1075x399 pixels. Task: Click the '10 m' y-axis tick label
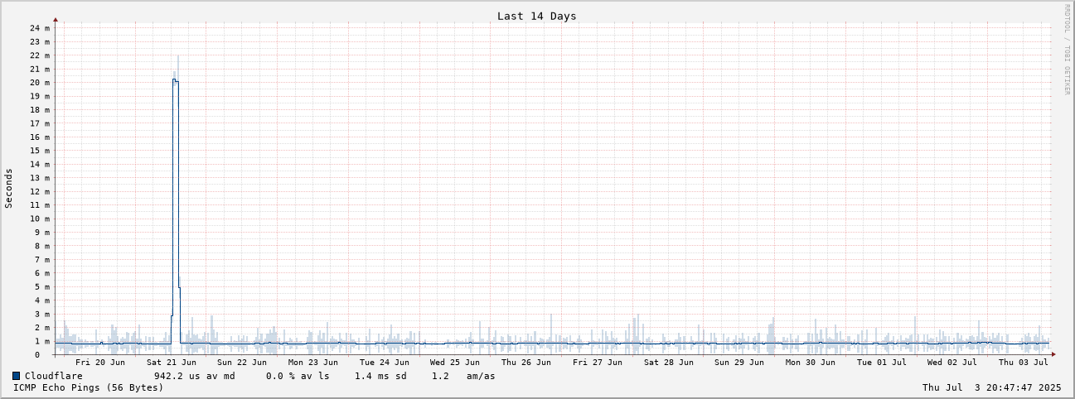click(x=39, y=219)
